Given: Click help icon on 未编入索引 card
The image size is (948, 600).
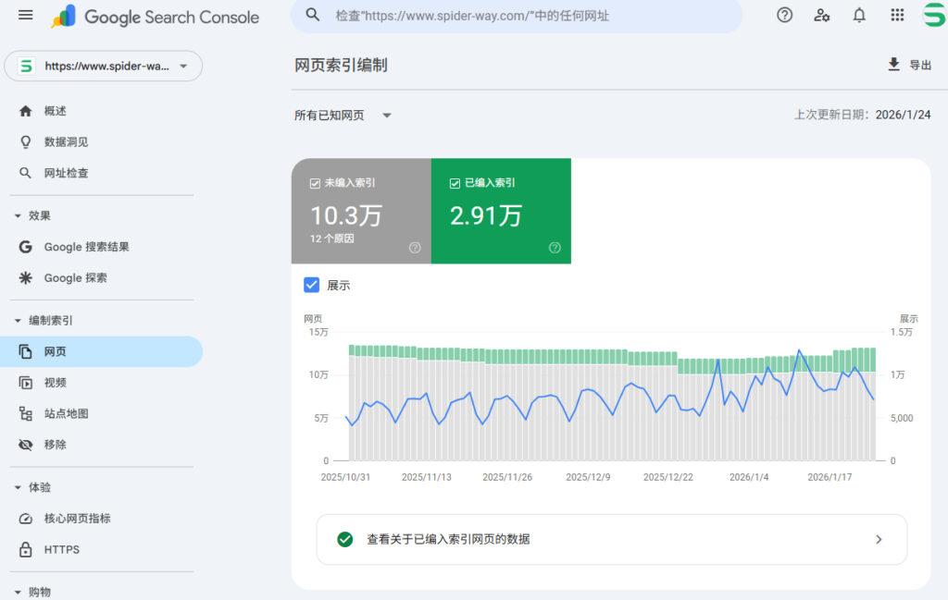Looking at the screenshot, I should [x=415, y=248].
